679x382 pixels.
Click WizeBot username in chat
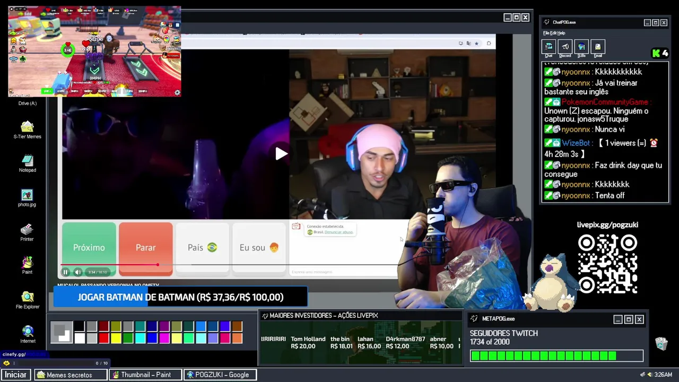(576, 143)
